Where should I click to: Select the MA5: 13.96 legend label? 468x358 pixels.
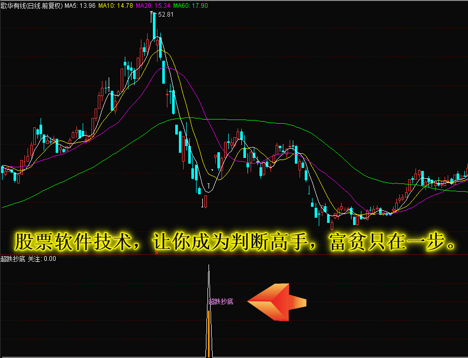80,6
